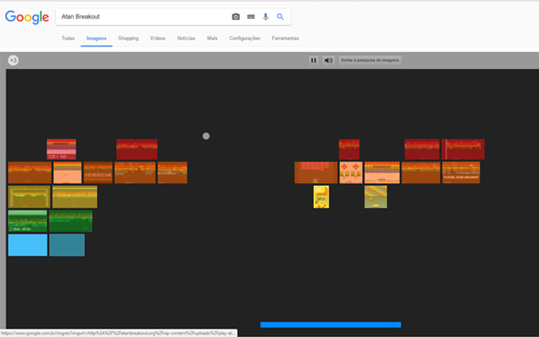539x337 pixels.
Task: Click Voltar à pesquisa de imagens button
Action: click(x=370, y=60)
